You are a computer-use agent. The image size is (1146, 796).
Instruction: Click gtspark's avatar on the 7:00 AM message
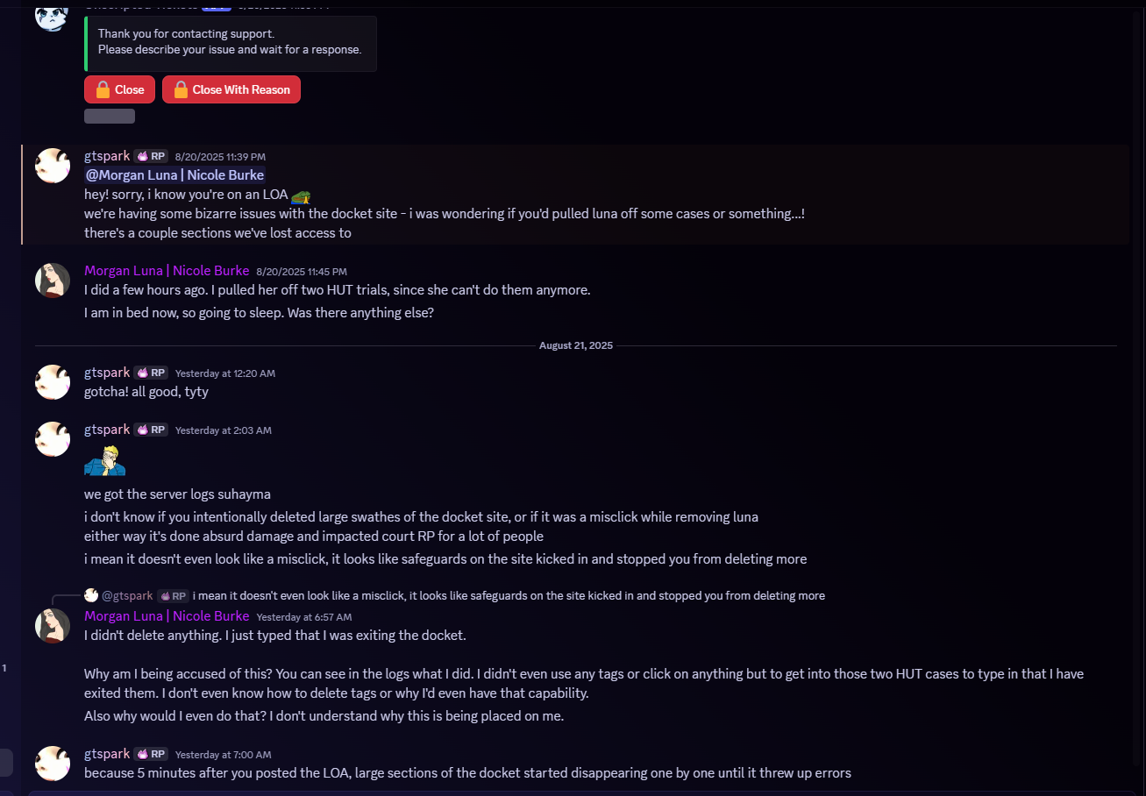(53, 764)
